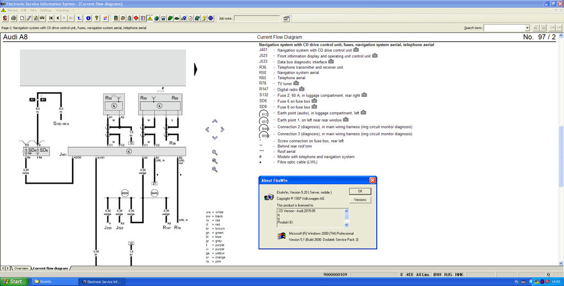Click the yellow warning triangle toolbar icon
The height and width of the screenshot is (286, 564).
point(150,18)
